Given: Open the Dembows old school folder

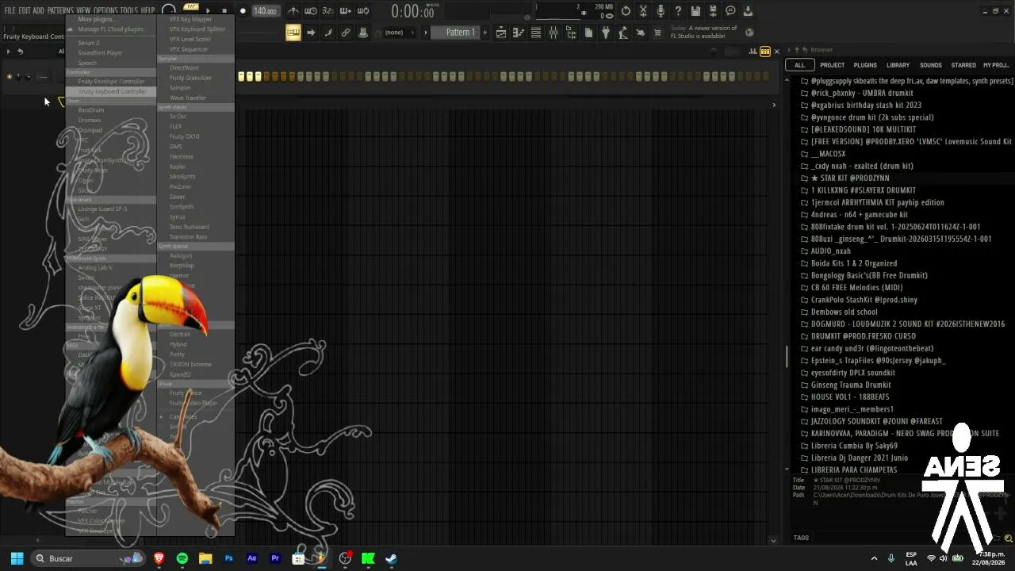Looking at the screenshot, I should (844, 312).
